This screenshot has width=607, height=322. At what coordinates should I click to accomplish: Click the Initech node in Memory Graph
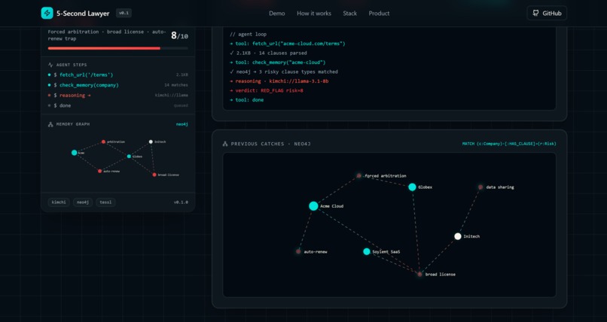coord(151,142)
